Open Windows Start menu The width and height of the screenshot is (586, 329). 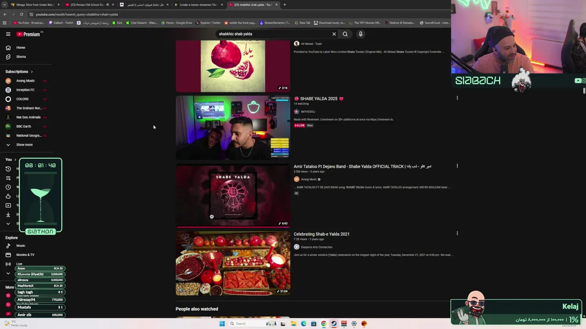(x=222, y=324)
